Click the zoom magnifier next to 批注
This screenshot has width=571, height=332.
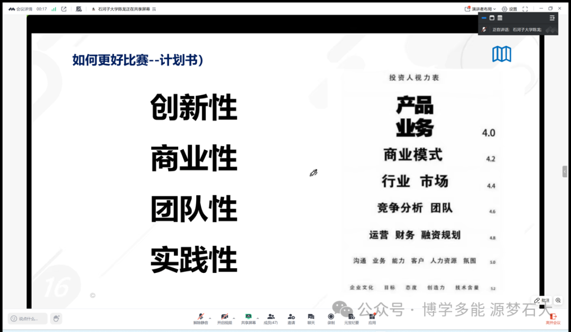(558, 300)
